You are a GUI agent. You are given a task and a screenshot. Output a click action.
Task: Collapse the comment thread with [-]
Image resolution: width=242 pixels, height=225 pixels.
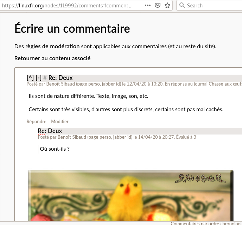[x=38, y=78]
